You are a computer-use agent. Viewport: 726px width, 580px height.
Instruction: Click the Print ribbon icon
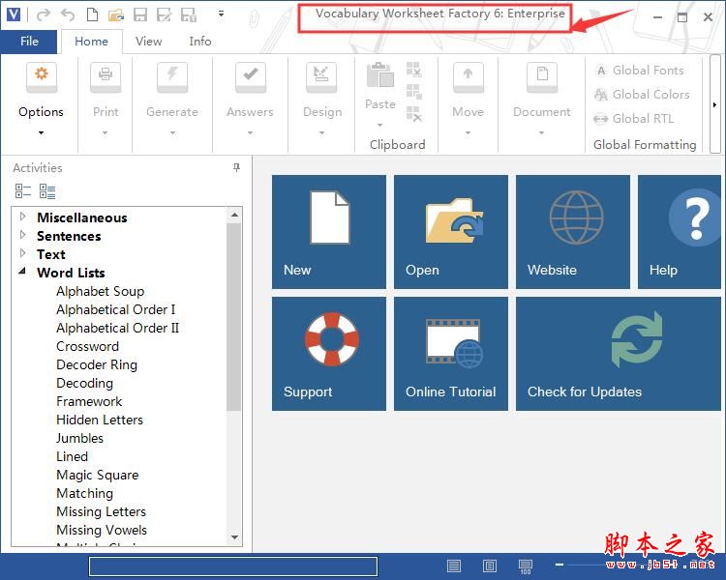click(106, 76)
